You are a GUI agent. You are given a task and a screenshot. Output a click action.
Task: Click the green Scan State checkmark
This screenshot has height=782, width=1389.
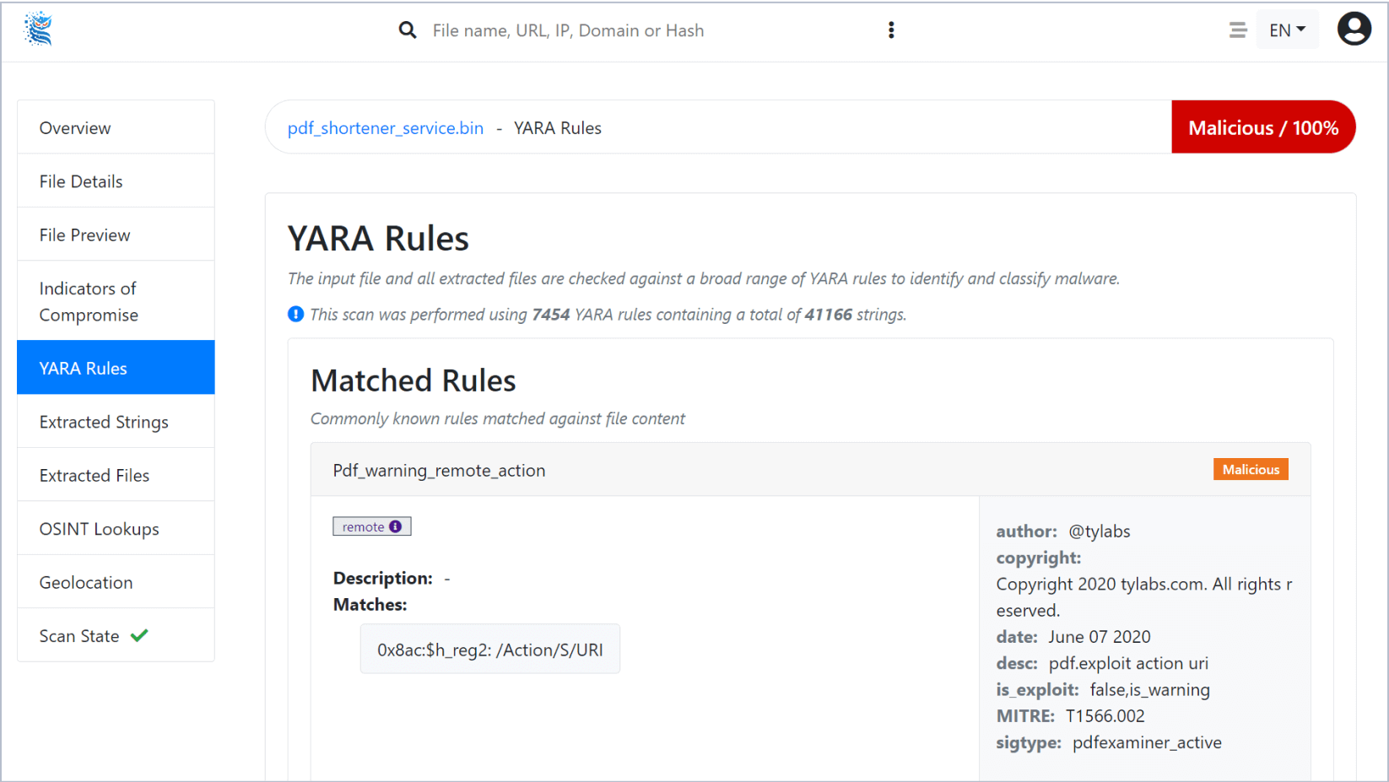point(139,635)
